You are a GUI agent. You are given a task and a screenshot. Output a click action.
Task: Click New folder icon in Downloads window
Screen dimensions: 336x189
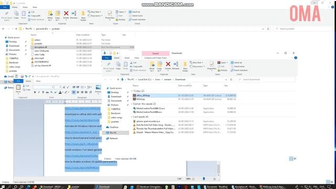pyautogui.click(x=185, y=67)
